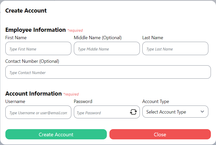Screen dimensions: 216x145
Task: Click the Contact Number input field
Action: 108,72
